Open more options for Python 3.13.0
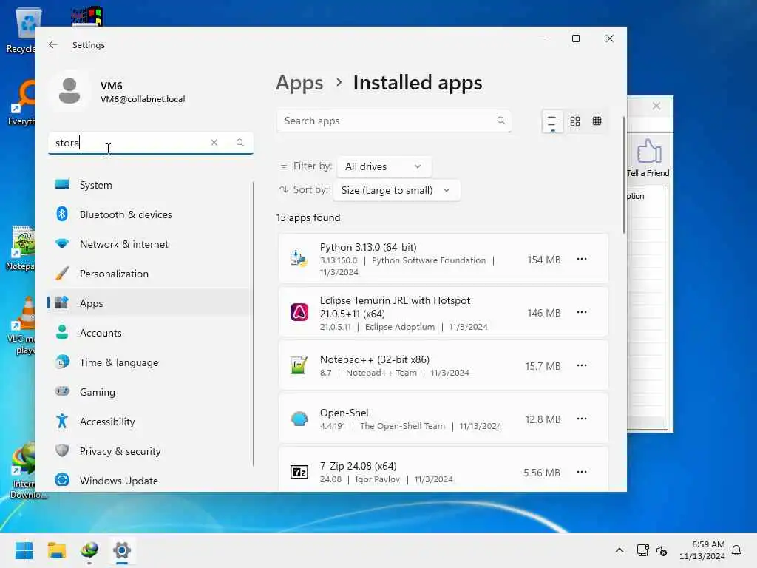 (582, 259)
